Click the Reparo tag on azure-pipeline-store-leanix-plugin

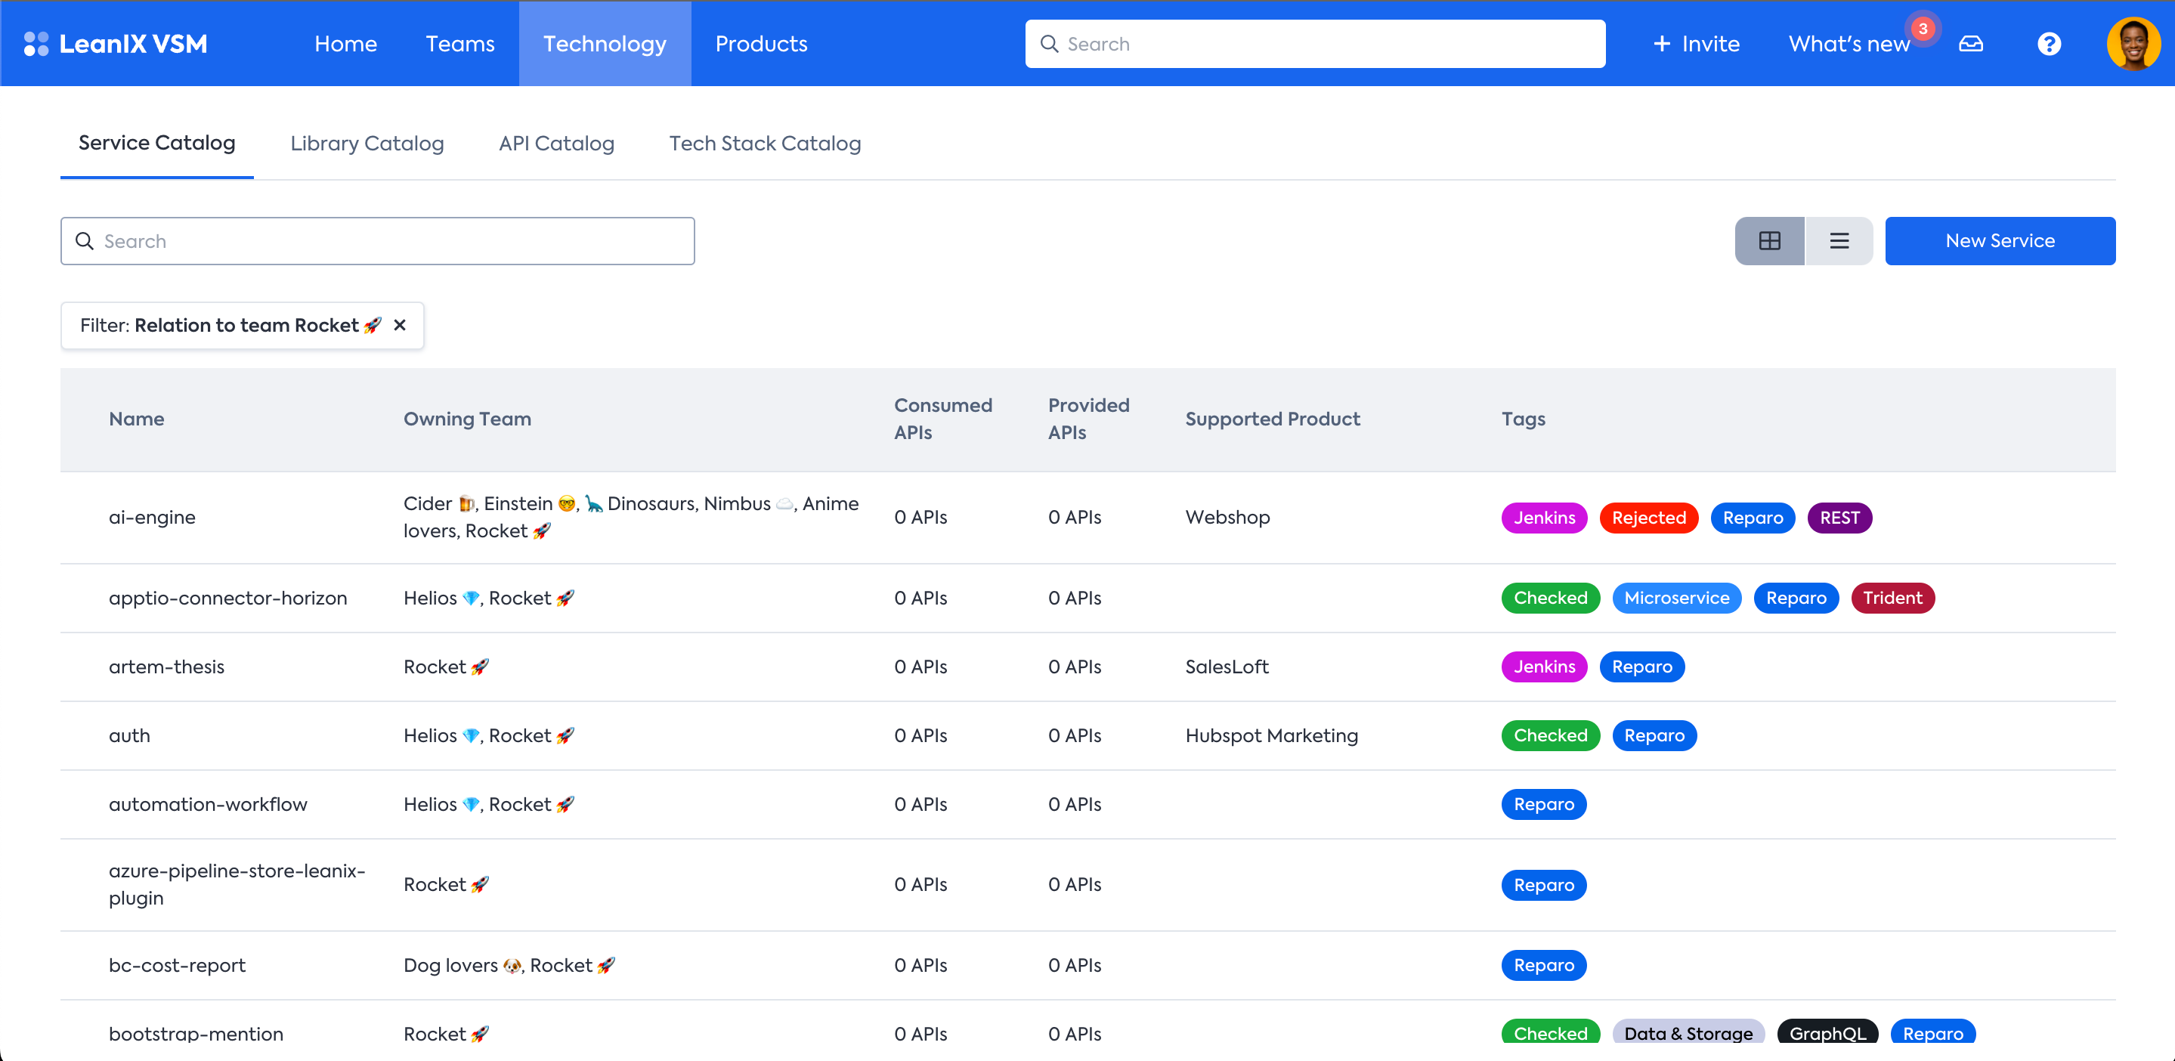tap(1543, 886)
